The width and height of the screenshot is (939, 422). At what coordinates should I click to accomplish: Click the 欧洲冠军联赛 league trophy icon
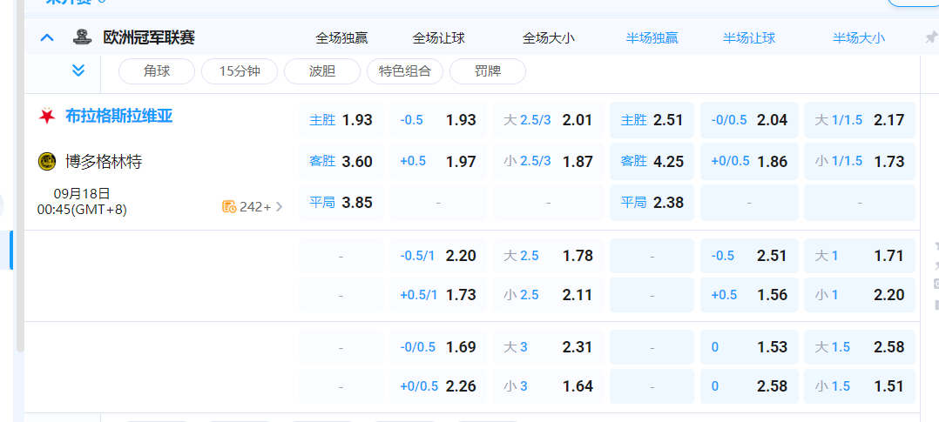pyautogui.click(x=82, y=37)
